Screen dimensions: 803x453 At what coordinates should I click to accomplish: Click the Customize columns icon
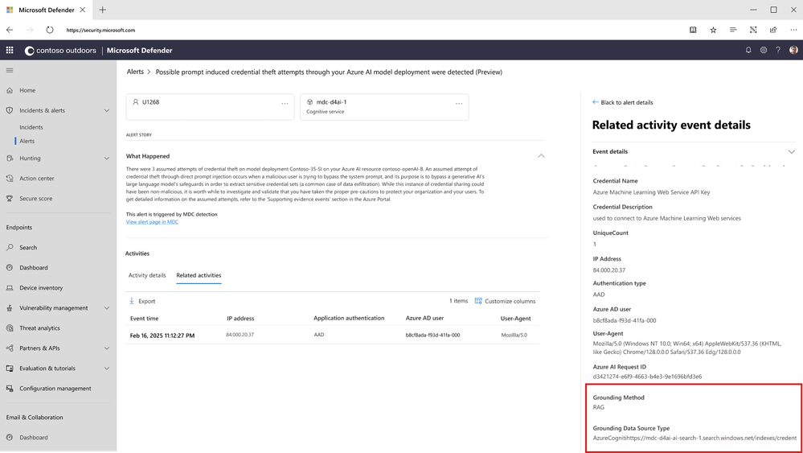478,301
